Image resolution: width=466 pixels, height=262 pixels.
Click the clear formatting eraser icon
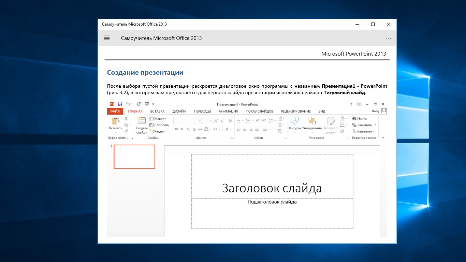[230, 121]
